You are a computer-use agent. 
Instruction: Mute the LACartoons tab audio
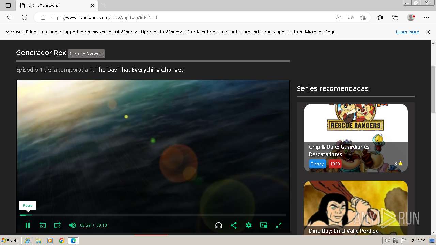click(31, 5)
